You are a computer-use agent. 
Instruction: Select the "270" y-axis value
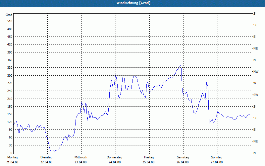[x=10, y=83]
